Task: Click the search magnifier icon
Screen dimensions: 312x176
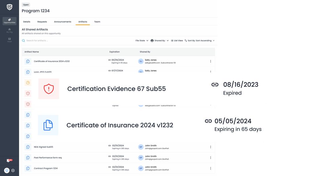Action: (x=23, y=40)
